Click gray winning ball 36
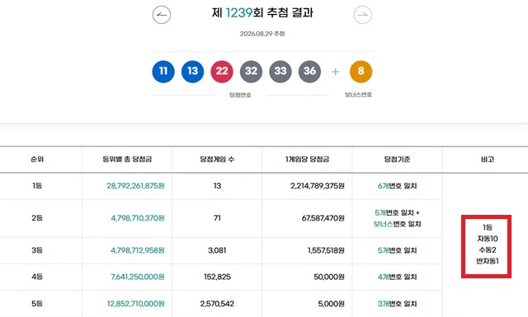 point(310,72)
